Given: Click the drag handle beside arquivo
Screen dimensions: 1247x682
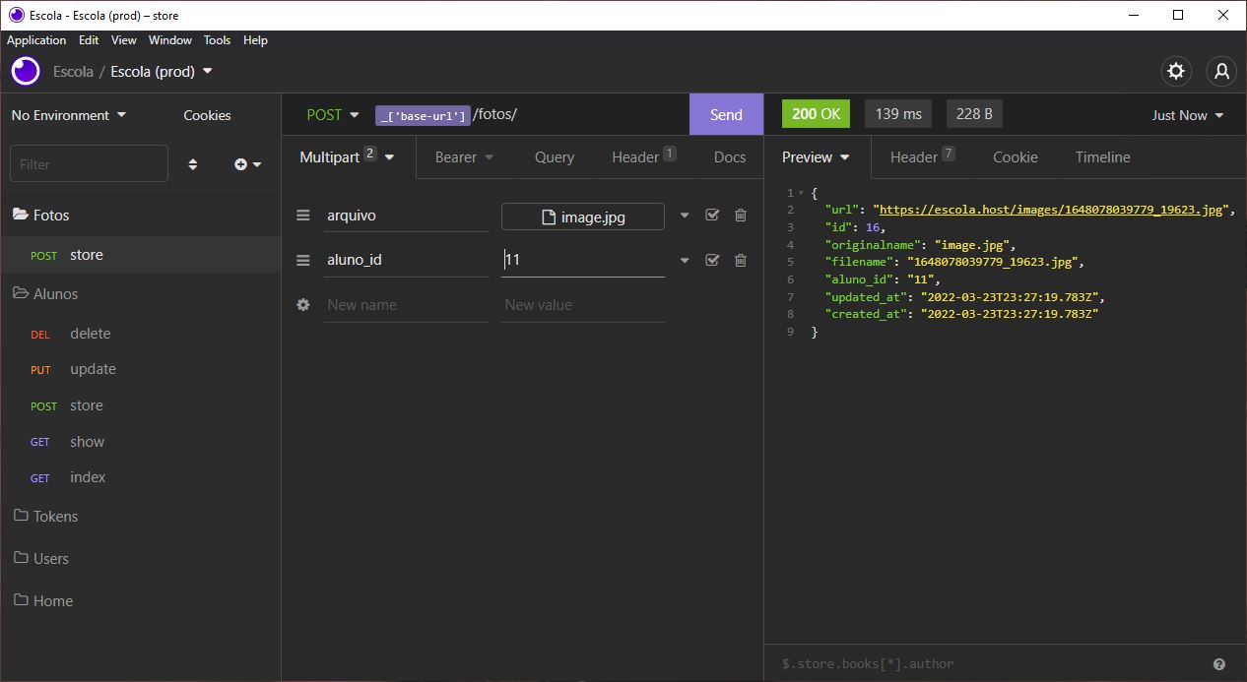Looking at the screenshot, I should click(302, 215).
